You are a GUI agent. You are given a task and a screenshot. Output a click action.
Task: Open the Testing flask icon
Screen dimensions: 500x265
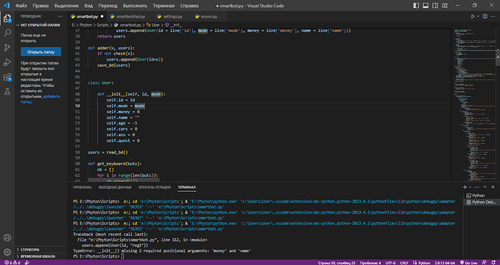[x=7, y=92]
